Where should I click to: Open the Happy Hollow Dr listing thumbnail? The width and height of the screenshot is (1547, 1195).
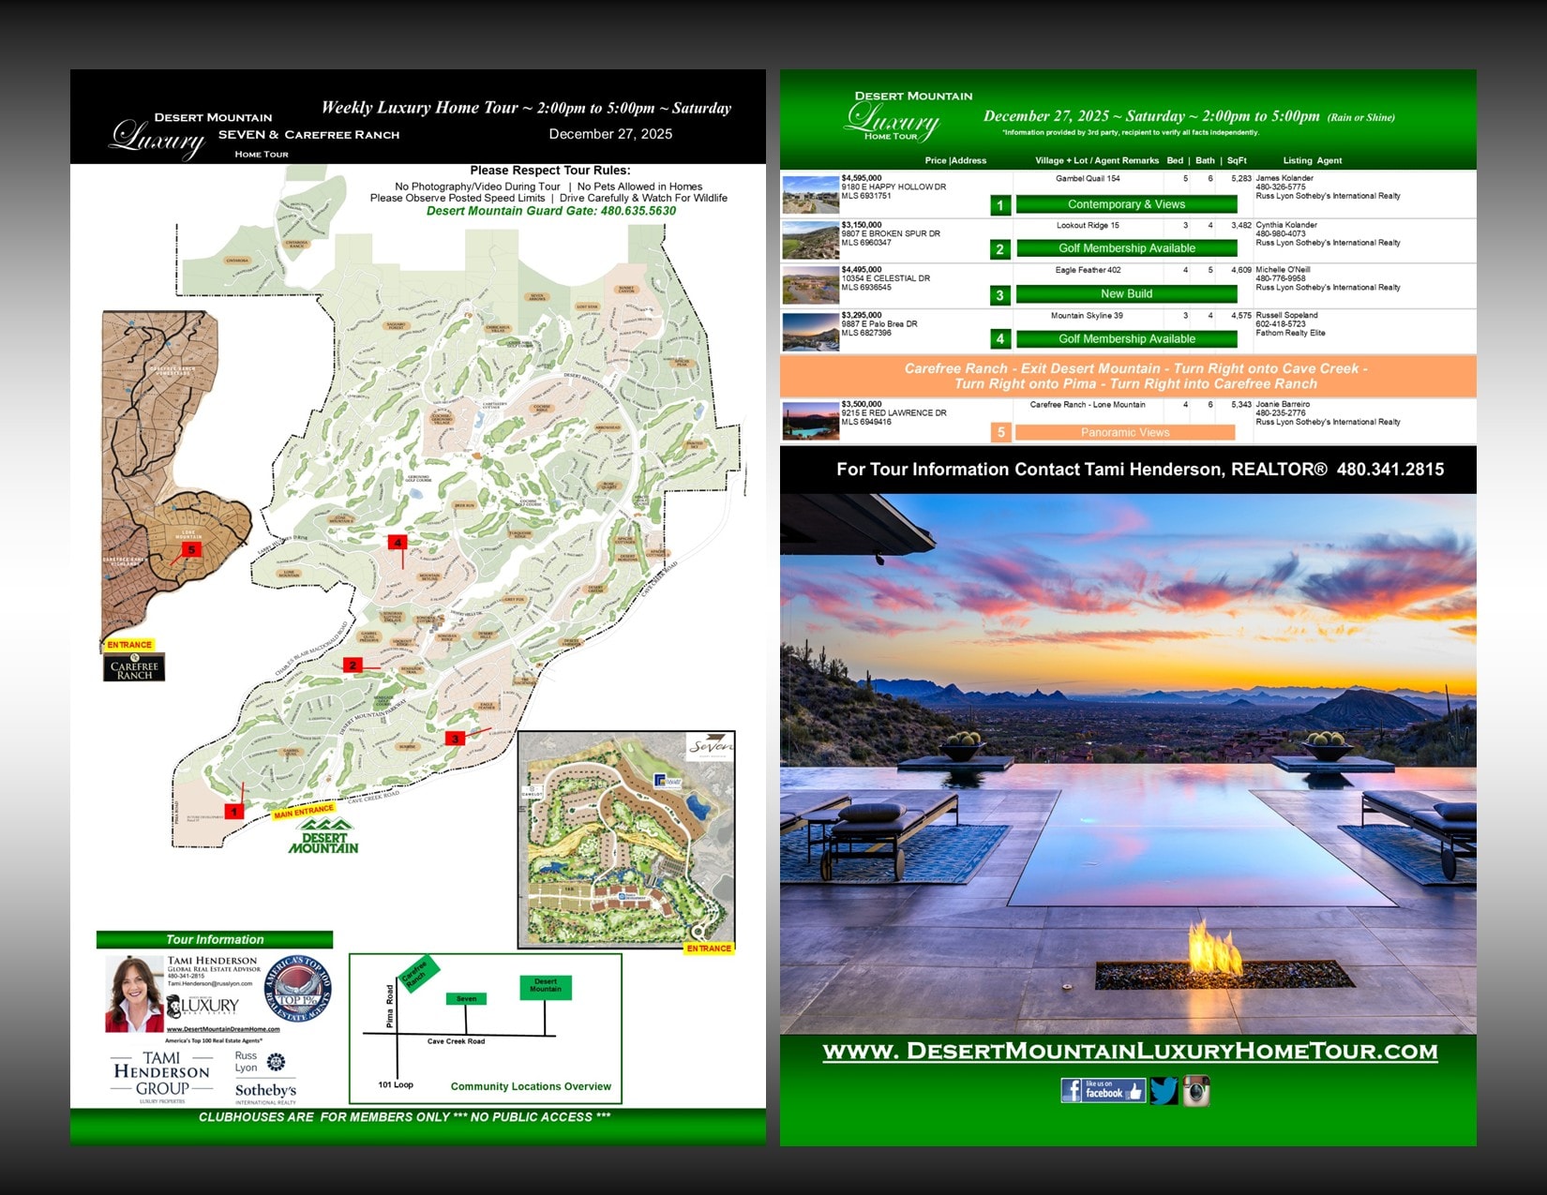810,195
